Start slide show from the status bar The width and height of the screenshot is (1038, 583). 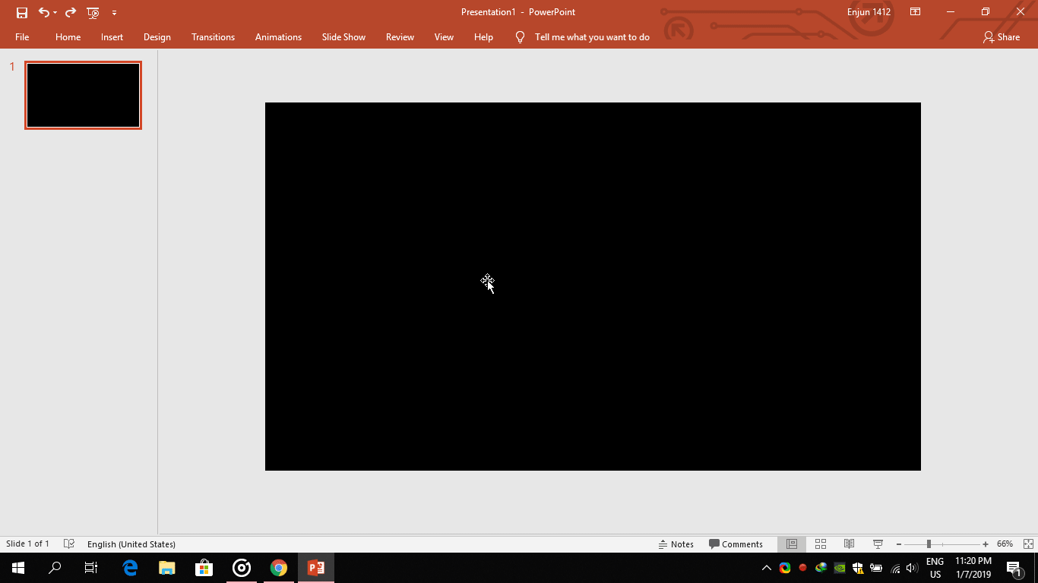877,544
